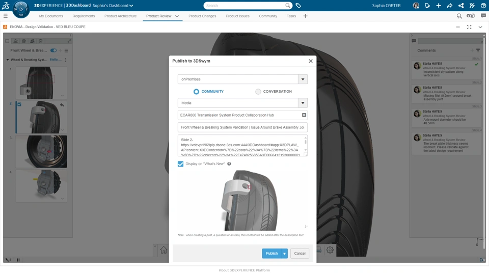The width and height of the screenshot is (489, 275).
Task: Select the markup triangle icon in left panel
Action: point(16,41)
